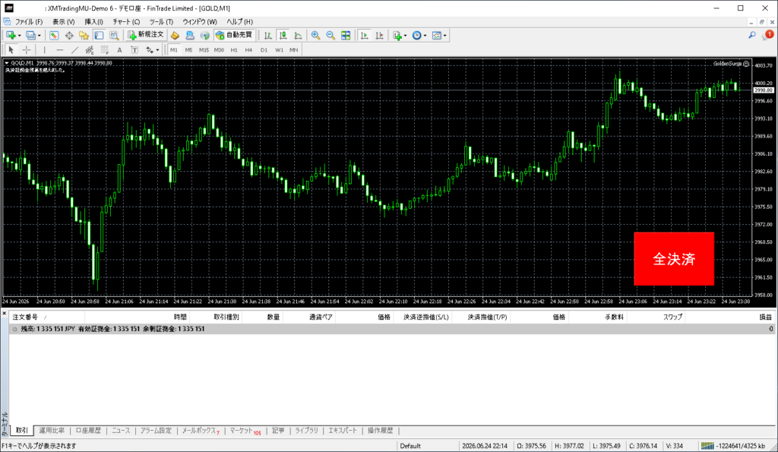This screenshot has width=778, height=452.
Task: Toggle chart auto scroll
Action: 364,35
